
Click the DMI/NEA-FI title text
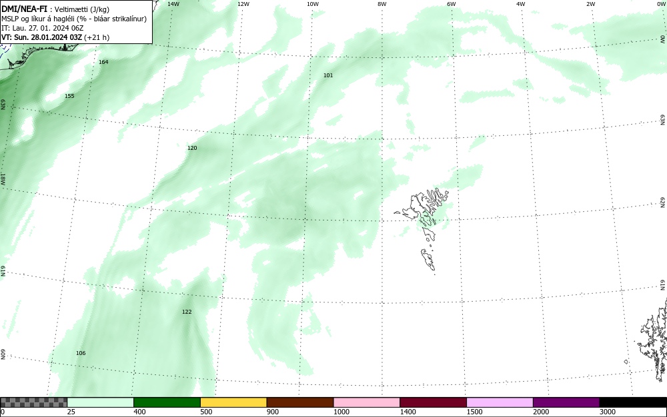click(24, 9)
